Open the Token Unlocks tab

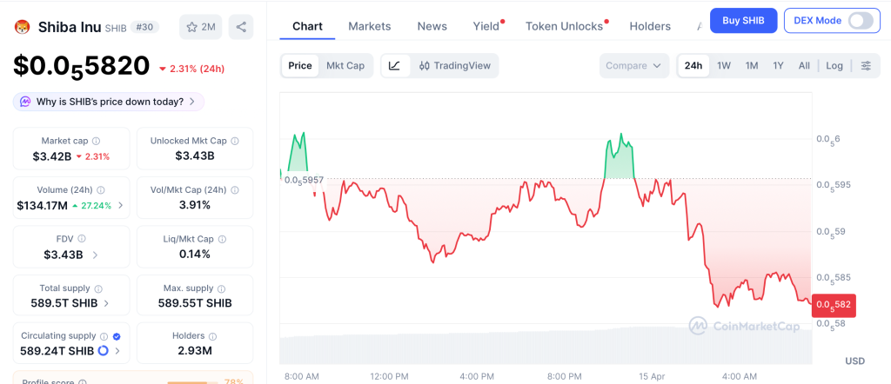[x=564, y=26]
